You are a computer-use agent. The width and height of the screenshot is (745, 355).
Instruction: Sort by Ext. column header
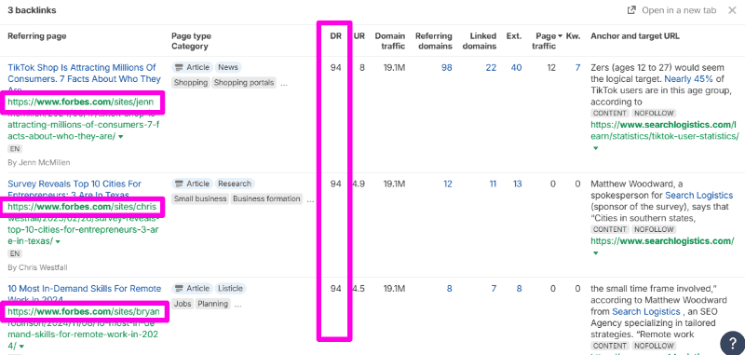pyautogui.click(x=514, y=36)
